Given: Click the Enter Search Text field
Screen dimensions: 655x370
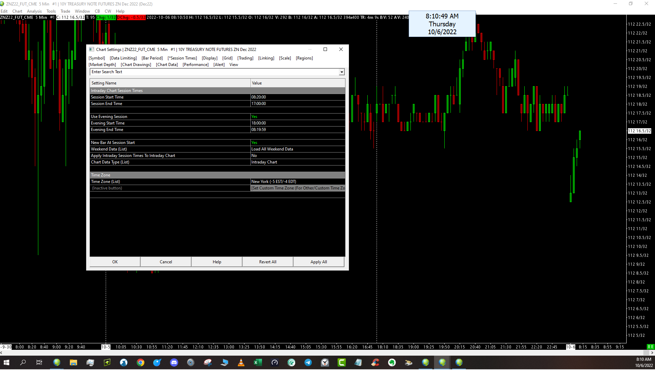Looking at the screenshot, I should pyautogui.click(x=214, y=72).
